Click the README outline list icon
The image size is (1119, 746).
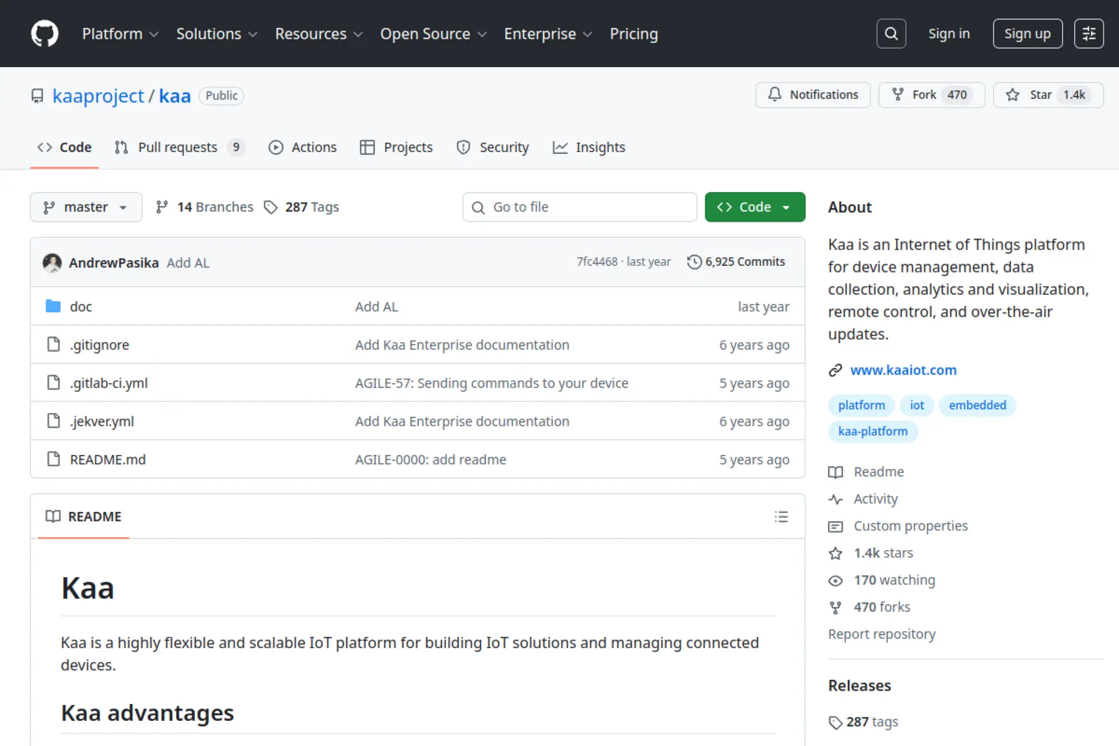(x=781, y=517)
